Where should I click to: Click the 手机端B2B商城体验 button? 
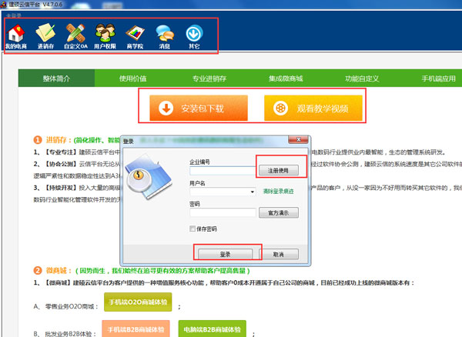136,329
